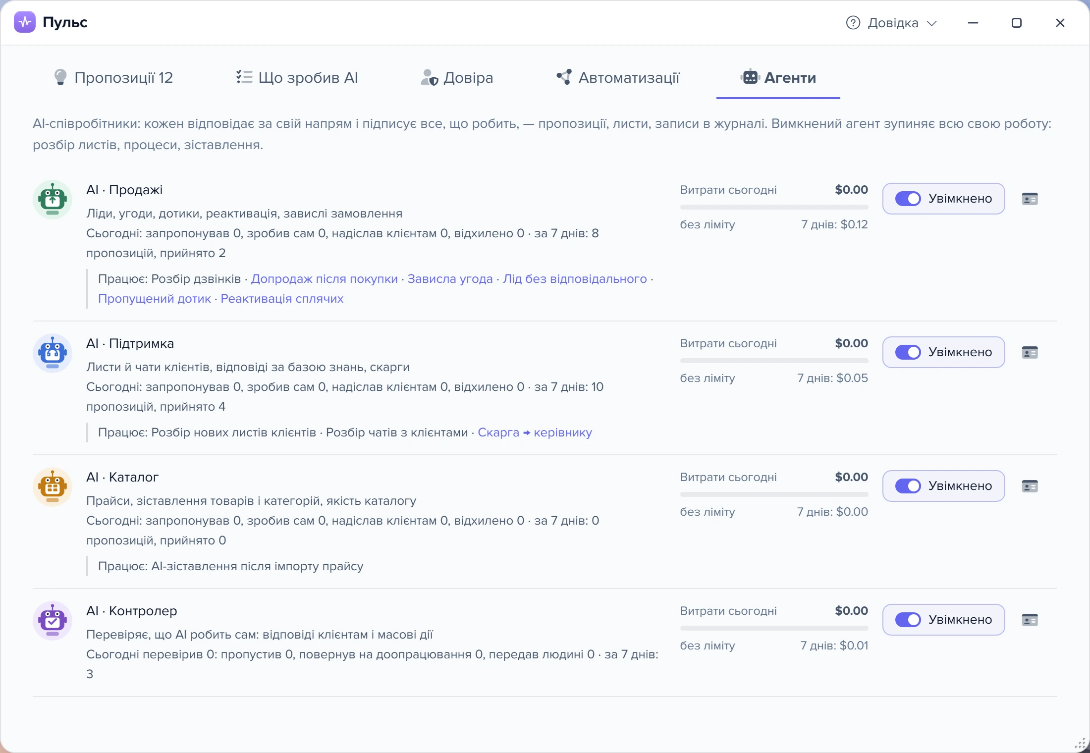The height and width of the screenshot is (753, 1090).
Task: Click AI-зіставлення після імпорту прайсу text
Action: click(257, 566)
